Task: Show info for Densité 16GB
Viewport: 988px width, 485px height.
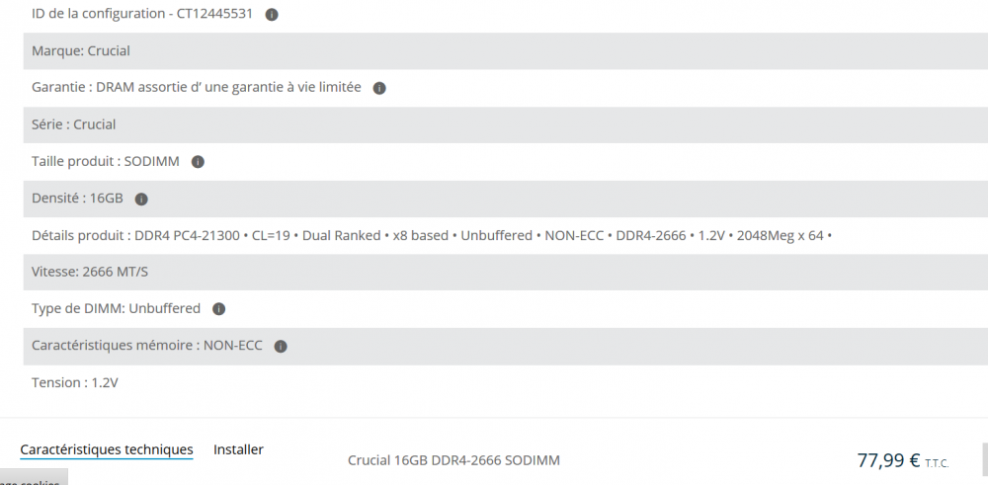Action: click(x=141, y=199)
